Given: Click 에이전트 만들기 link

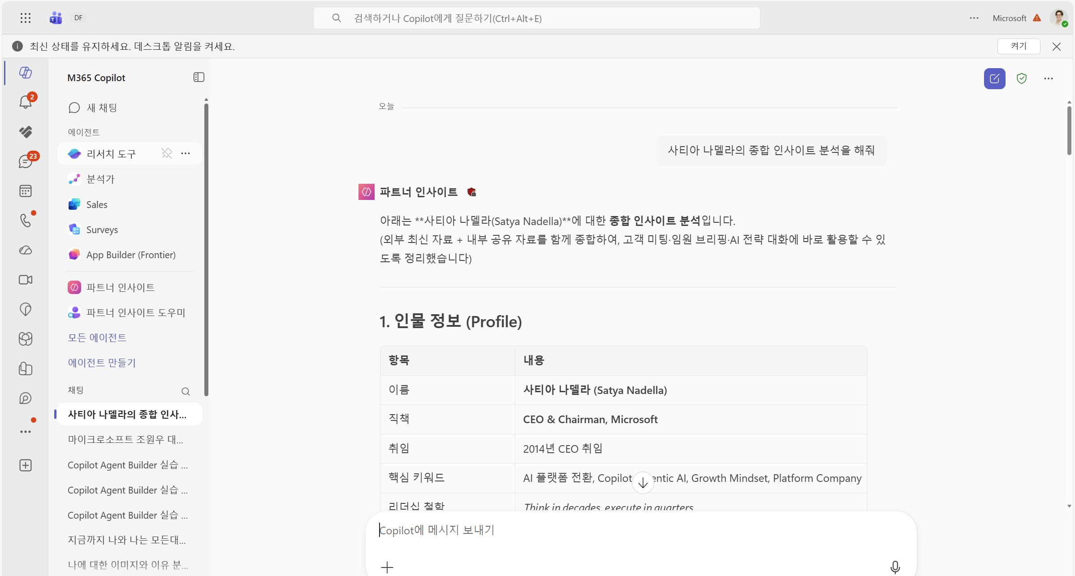Looking at the screenshot, I should tap(102, 363).
